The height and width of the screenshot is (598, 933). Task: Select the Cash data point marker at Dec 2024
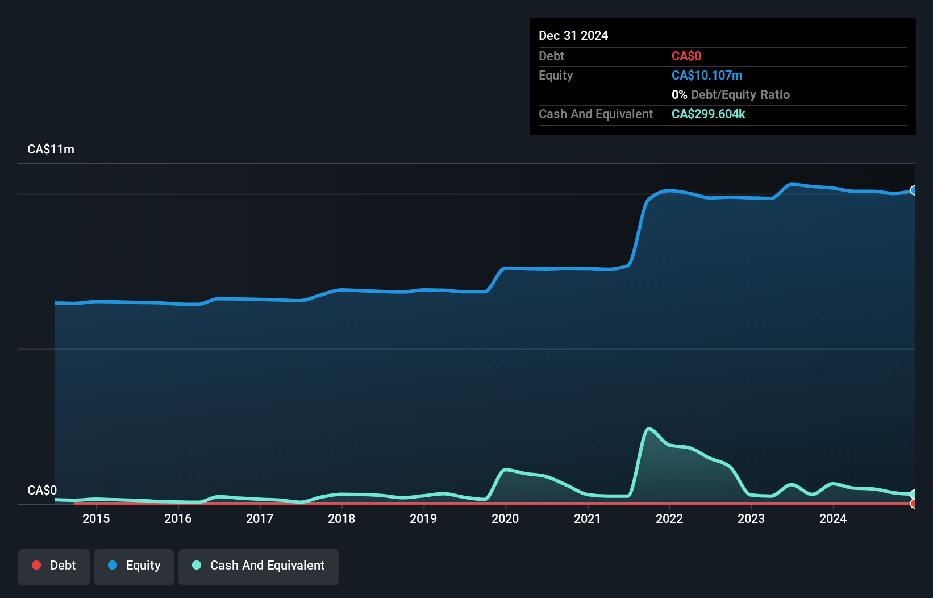(914, 495)
